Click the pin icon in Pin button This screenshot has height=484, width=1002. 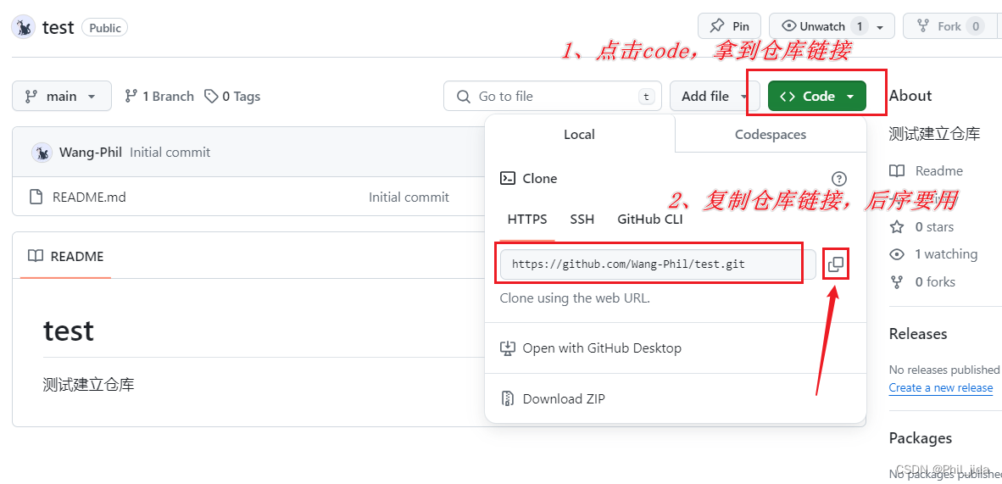pyautogui.click(x=717, y=26)
